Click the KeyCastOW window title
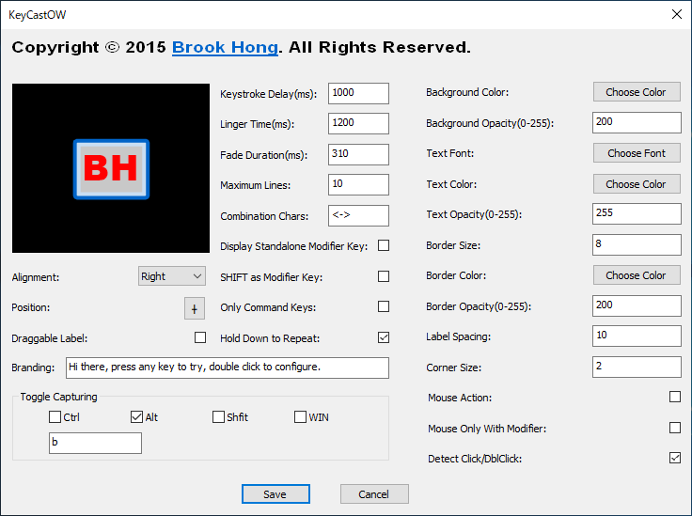 tap(38, 15)
